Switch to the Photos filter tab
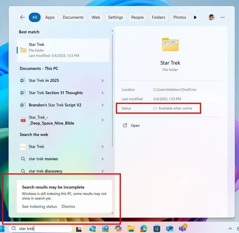The width and height of the screenshot is (239, 233). tap(179, 18)
